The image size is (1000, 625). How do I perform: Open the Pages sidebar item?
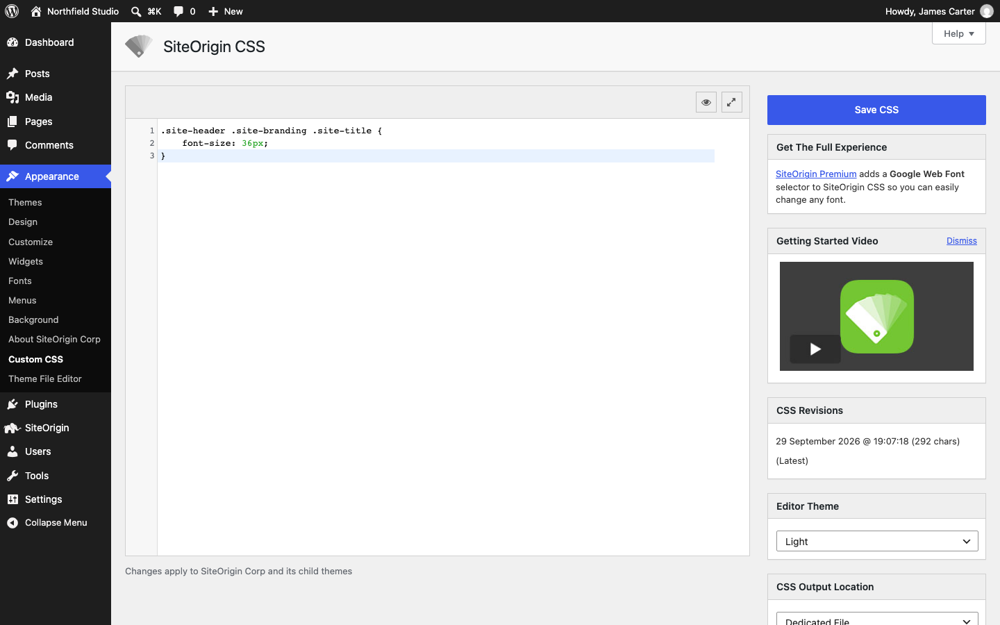click(x=56, y=122)
